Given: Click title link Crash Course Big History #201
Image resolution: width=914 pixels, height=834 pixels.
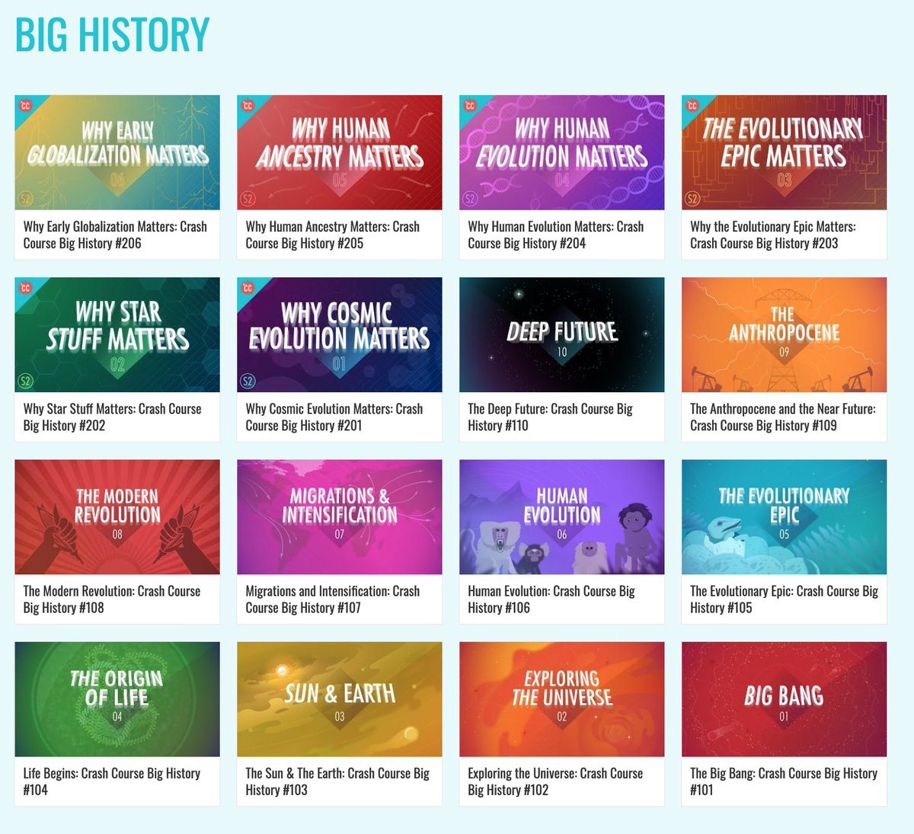Looking at the screenshot, I should tap(334, 417).
